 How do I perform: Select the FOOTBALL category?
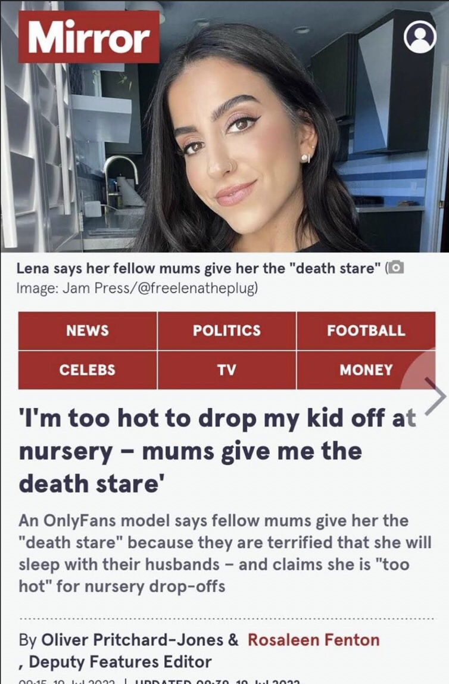(366, 330)
